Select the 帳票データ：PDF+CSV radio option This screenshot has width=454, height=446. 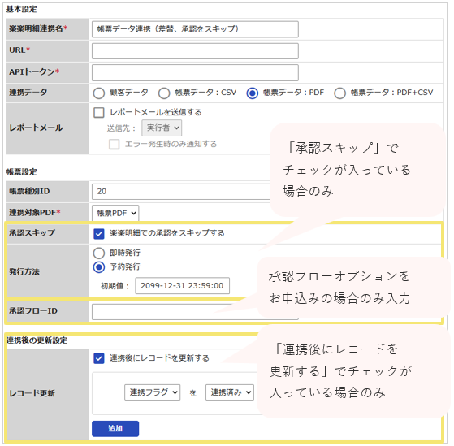(x=339, y=93)
